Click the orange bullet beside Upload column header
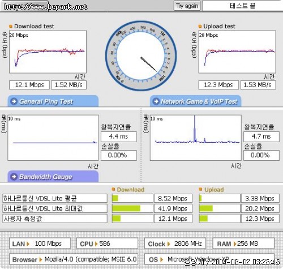 200,189
